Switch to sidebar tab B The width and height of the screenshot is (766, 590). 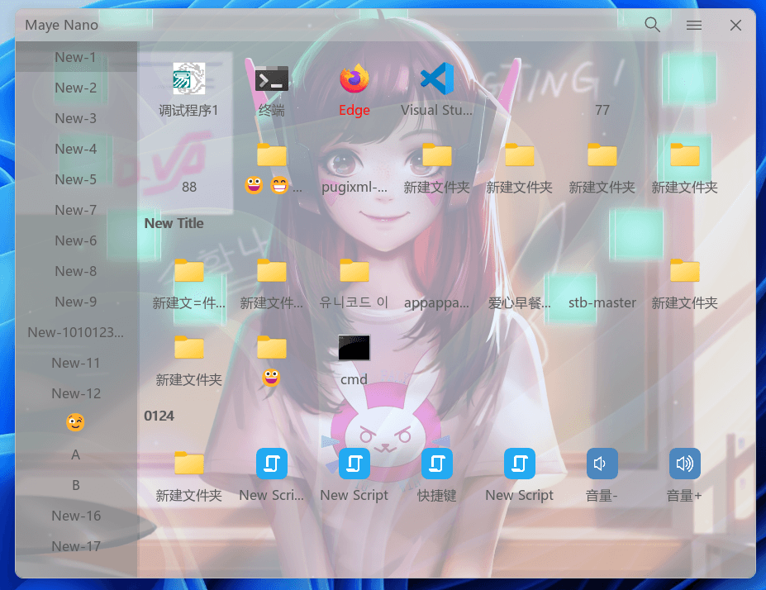[76, 485]
